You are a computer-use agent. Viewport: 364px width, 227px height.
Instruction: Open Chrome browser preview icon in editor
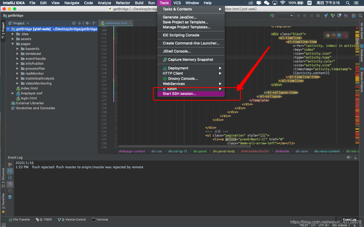point(328,35)
